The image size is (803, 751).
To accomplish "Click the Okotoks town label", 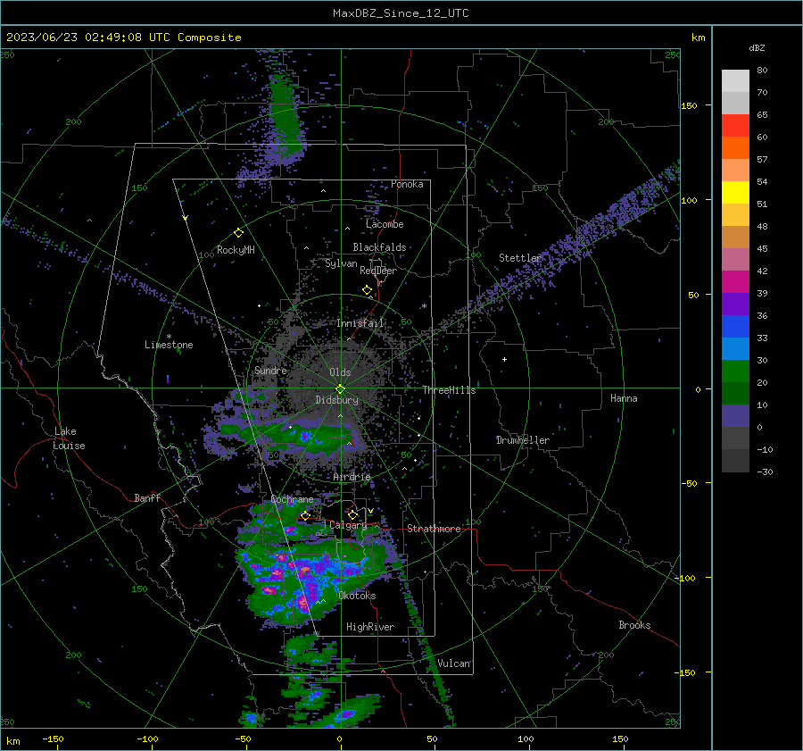I will 357,596.
